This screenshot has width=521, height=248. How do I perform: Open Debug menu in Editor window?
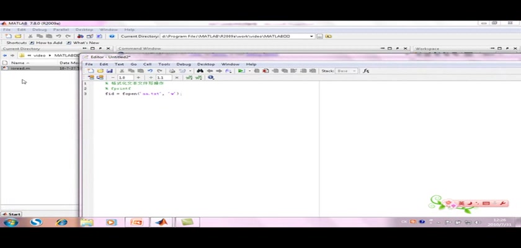[x=184, y=64]
